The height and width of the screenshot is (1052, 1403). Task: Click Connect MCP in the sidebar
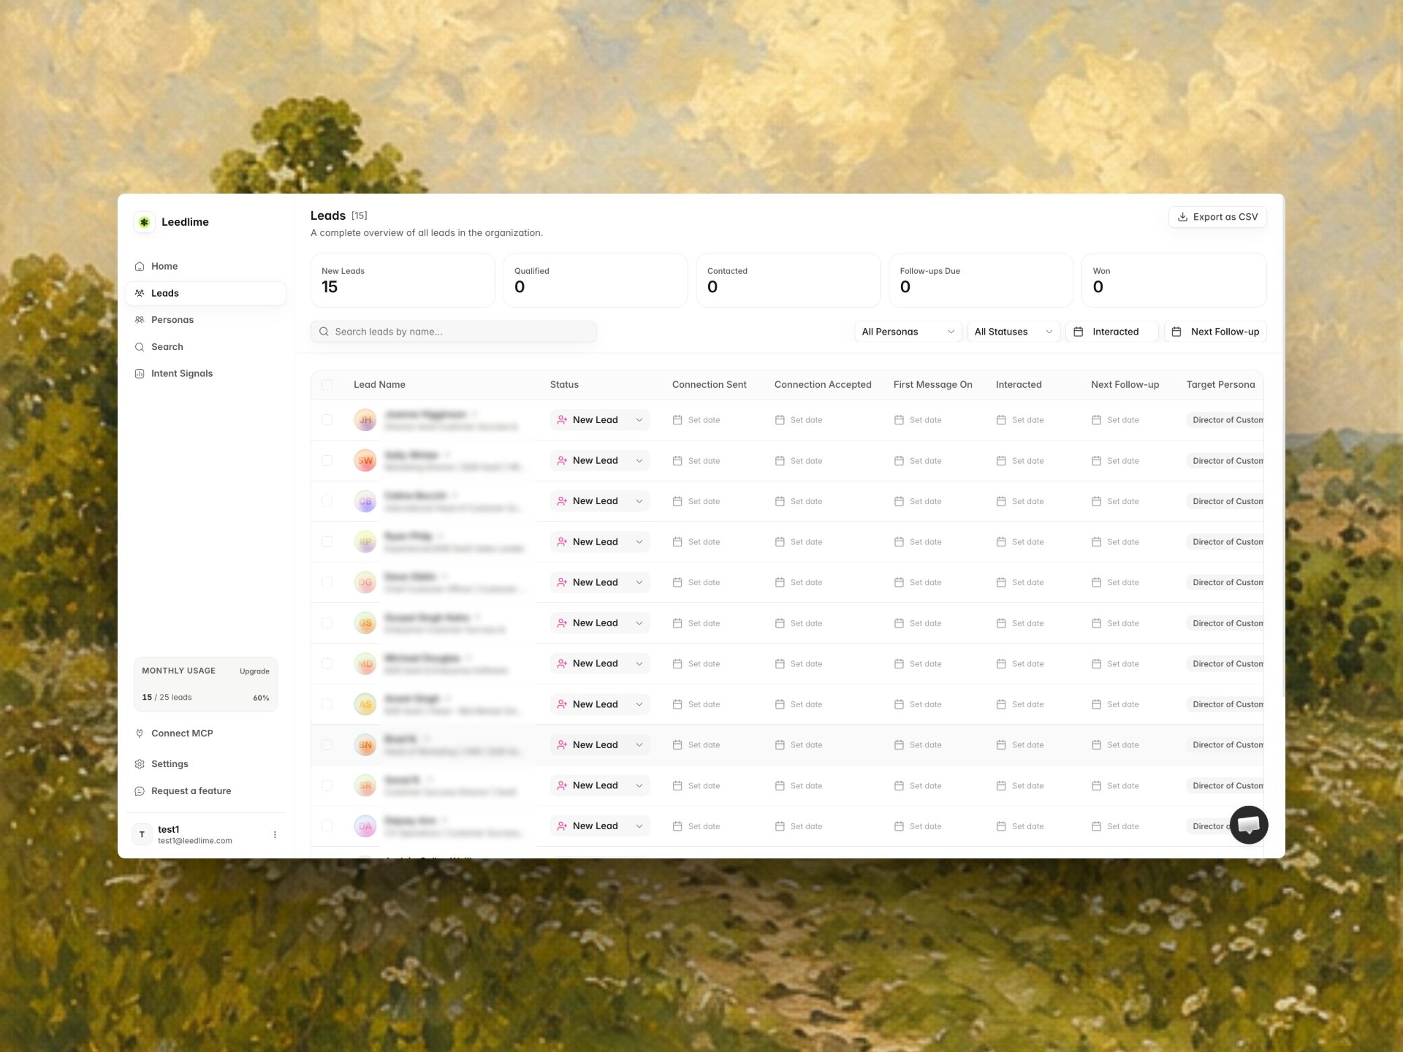click(205, 733)
